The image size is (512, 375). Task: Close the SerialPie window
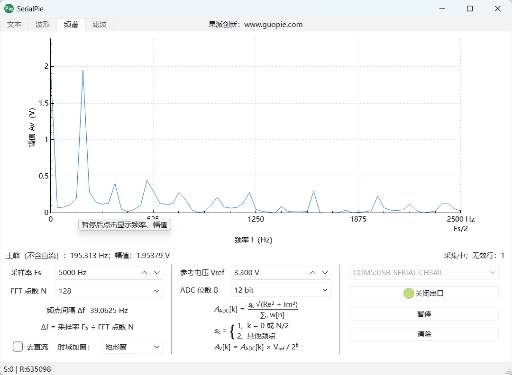tap(498, 9)
